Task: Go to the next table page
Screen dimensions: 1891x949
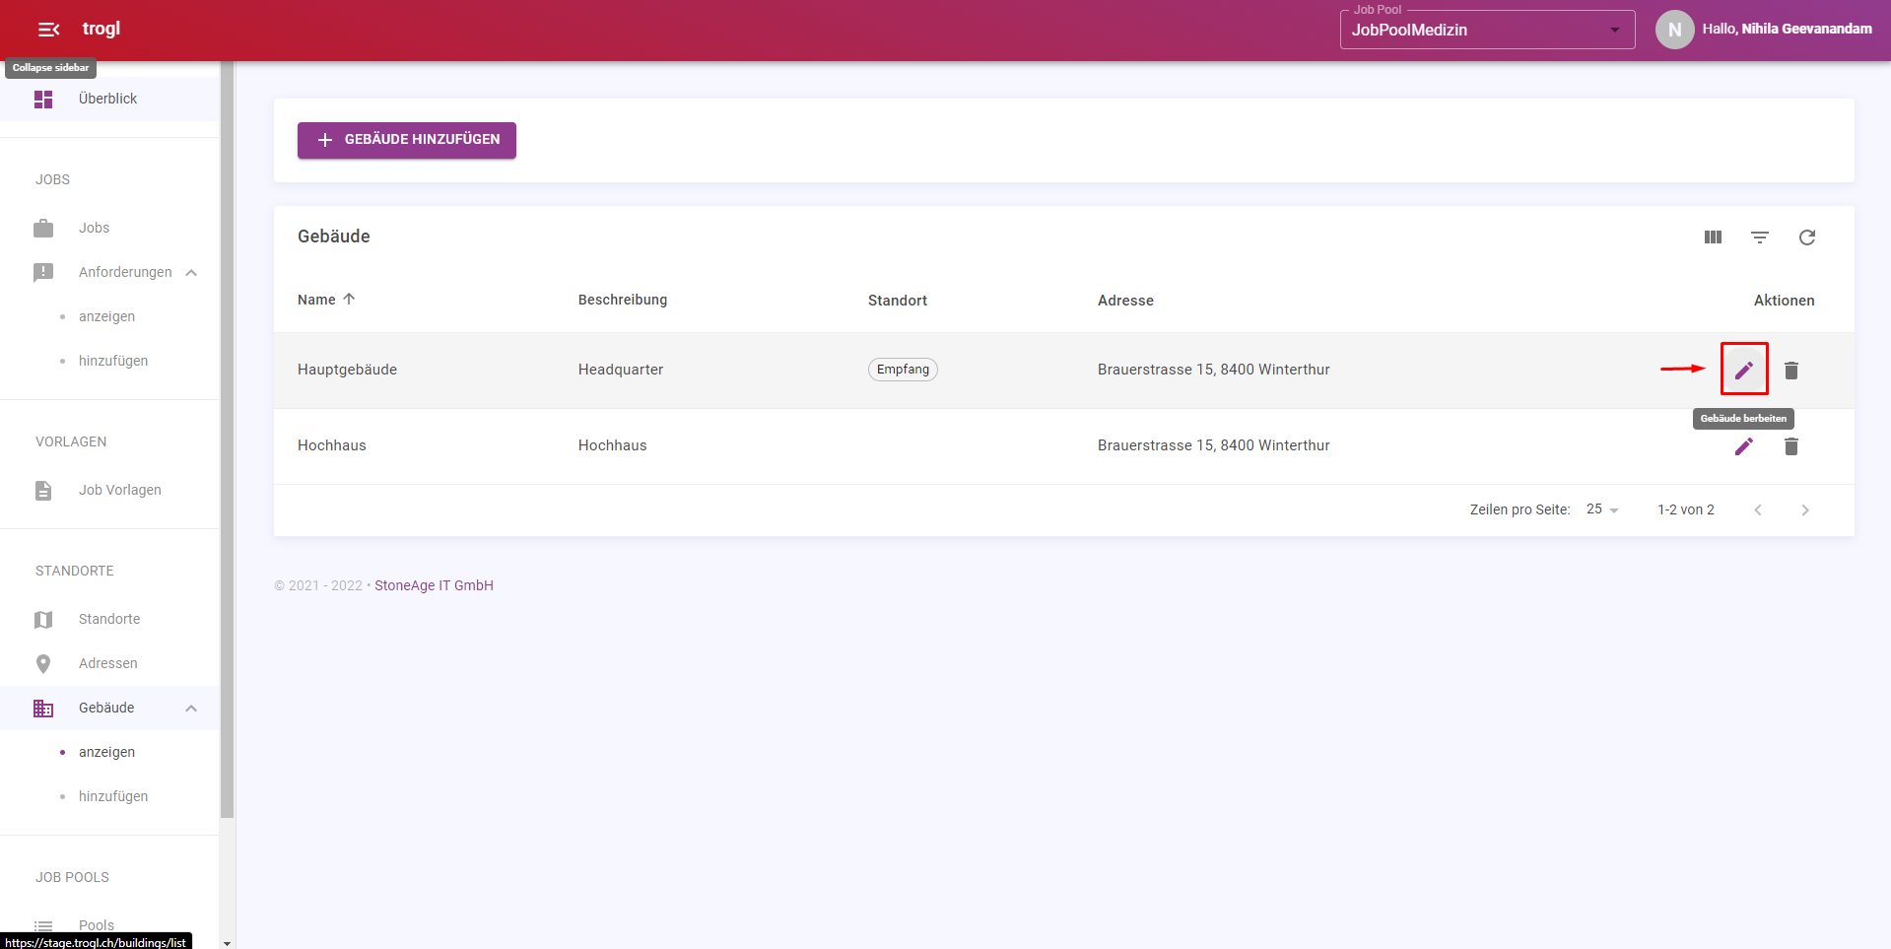Action: pos(1805,510)
